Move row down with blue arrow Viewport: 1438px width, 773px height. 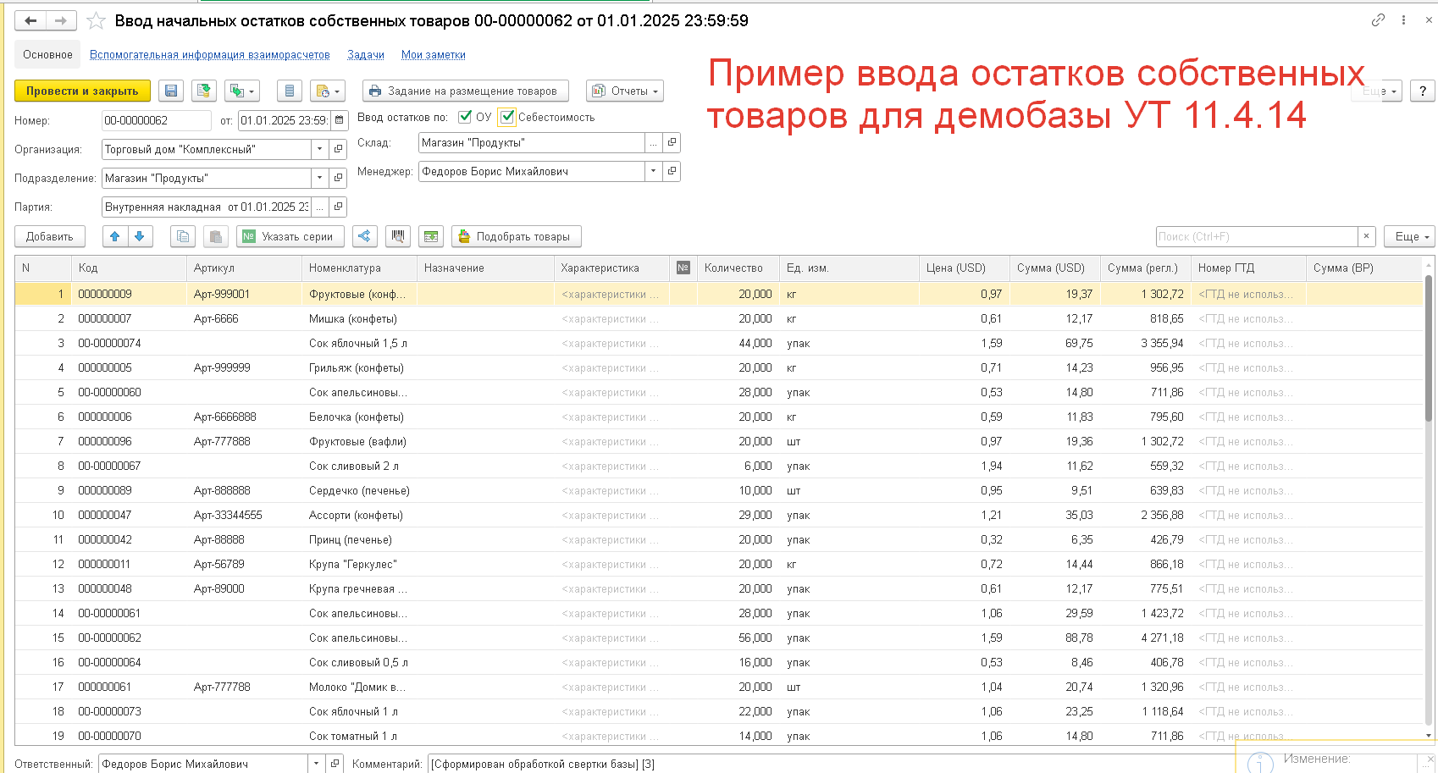[140, 237]
